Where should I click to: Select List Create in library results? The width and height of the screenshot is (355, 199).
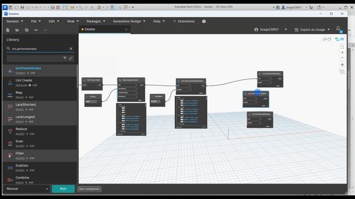[40, 82]
